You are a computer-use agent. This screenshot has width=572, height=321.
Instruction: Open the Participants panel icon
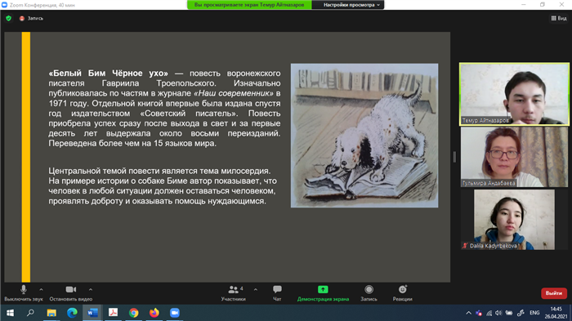pos(233,290)
